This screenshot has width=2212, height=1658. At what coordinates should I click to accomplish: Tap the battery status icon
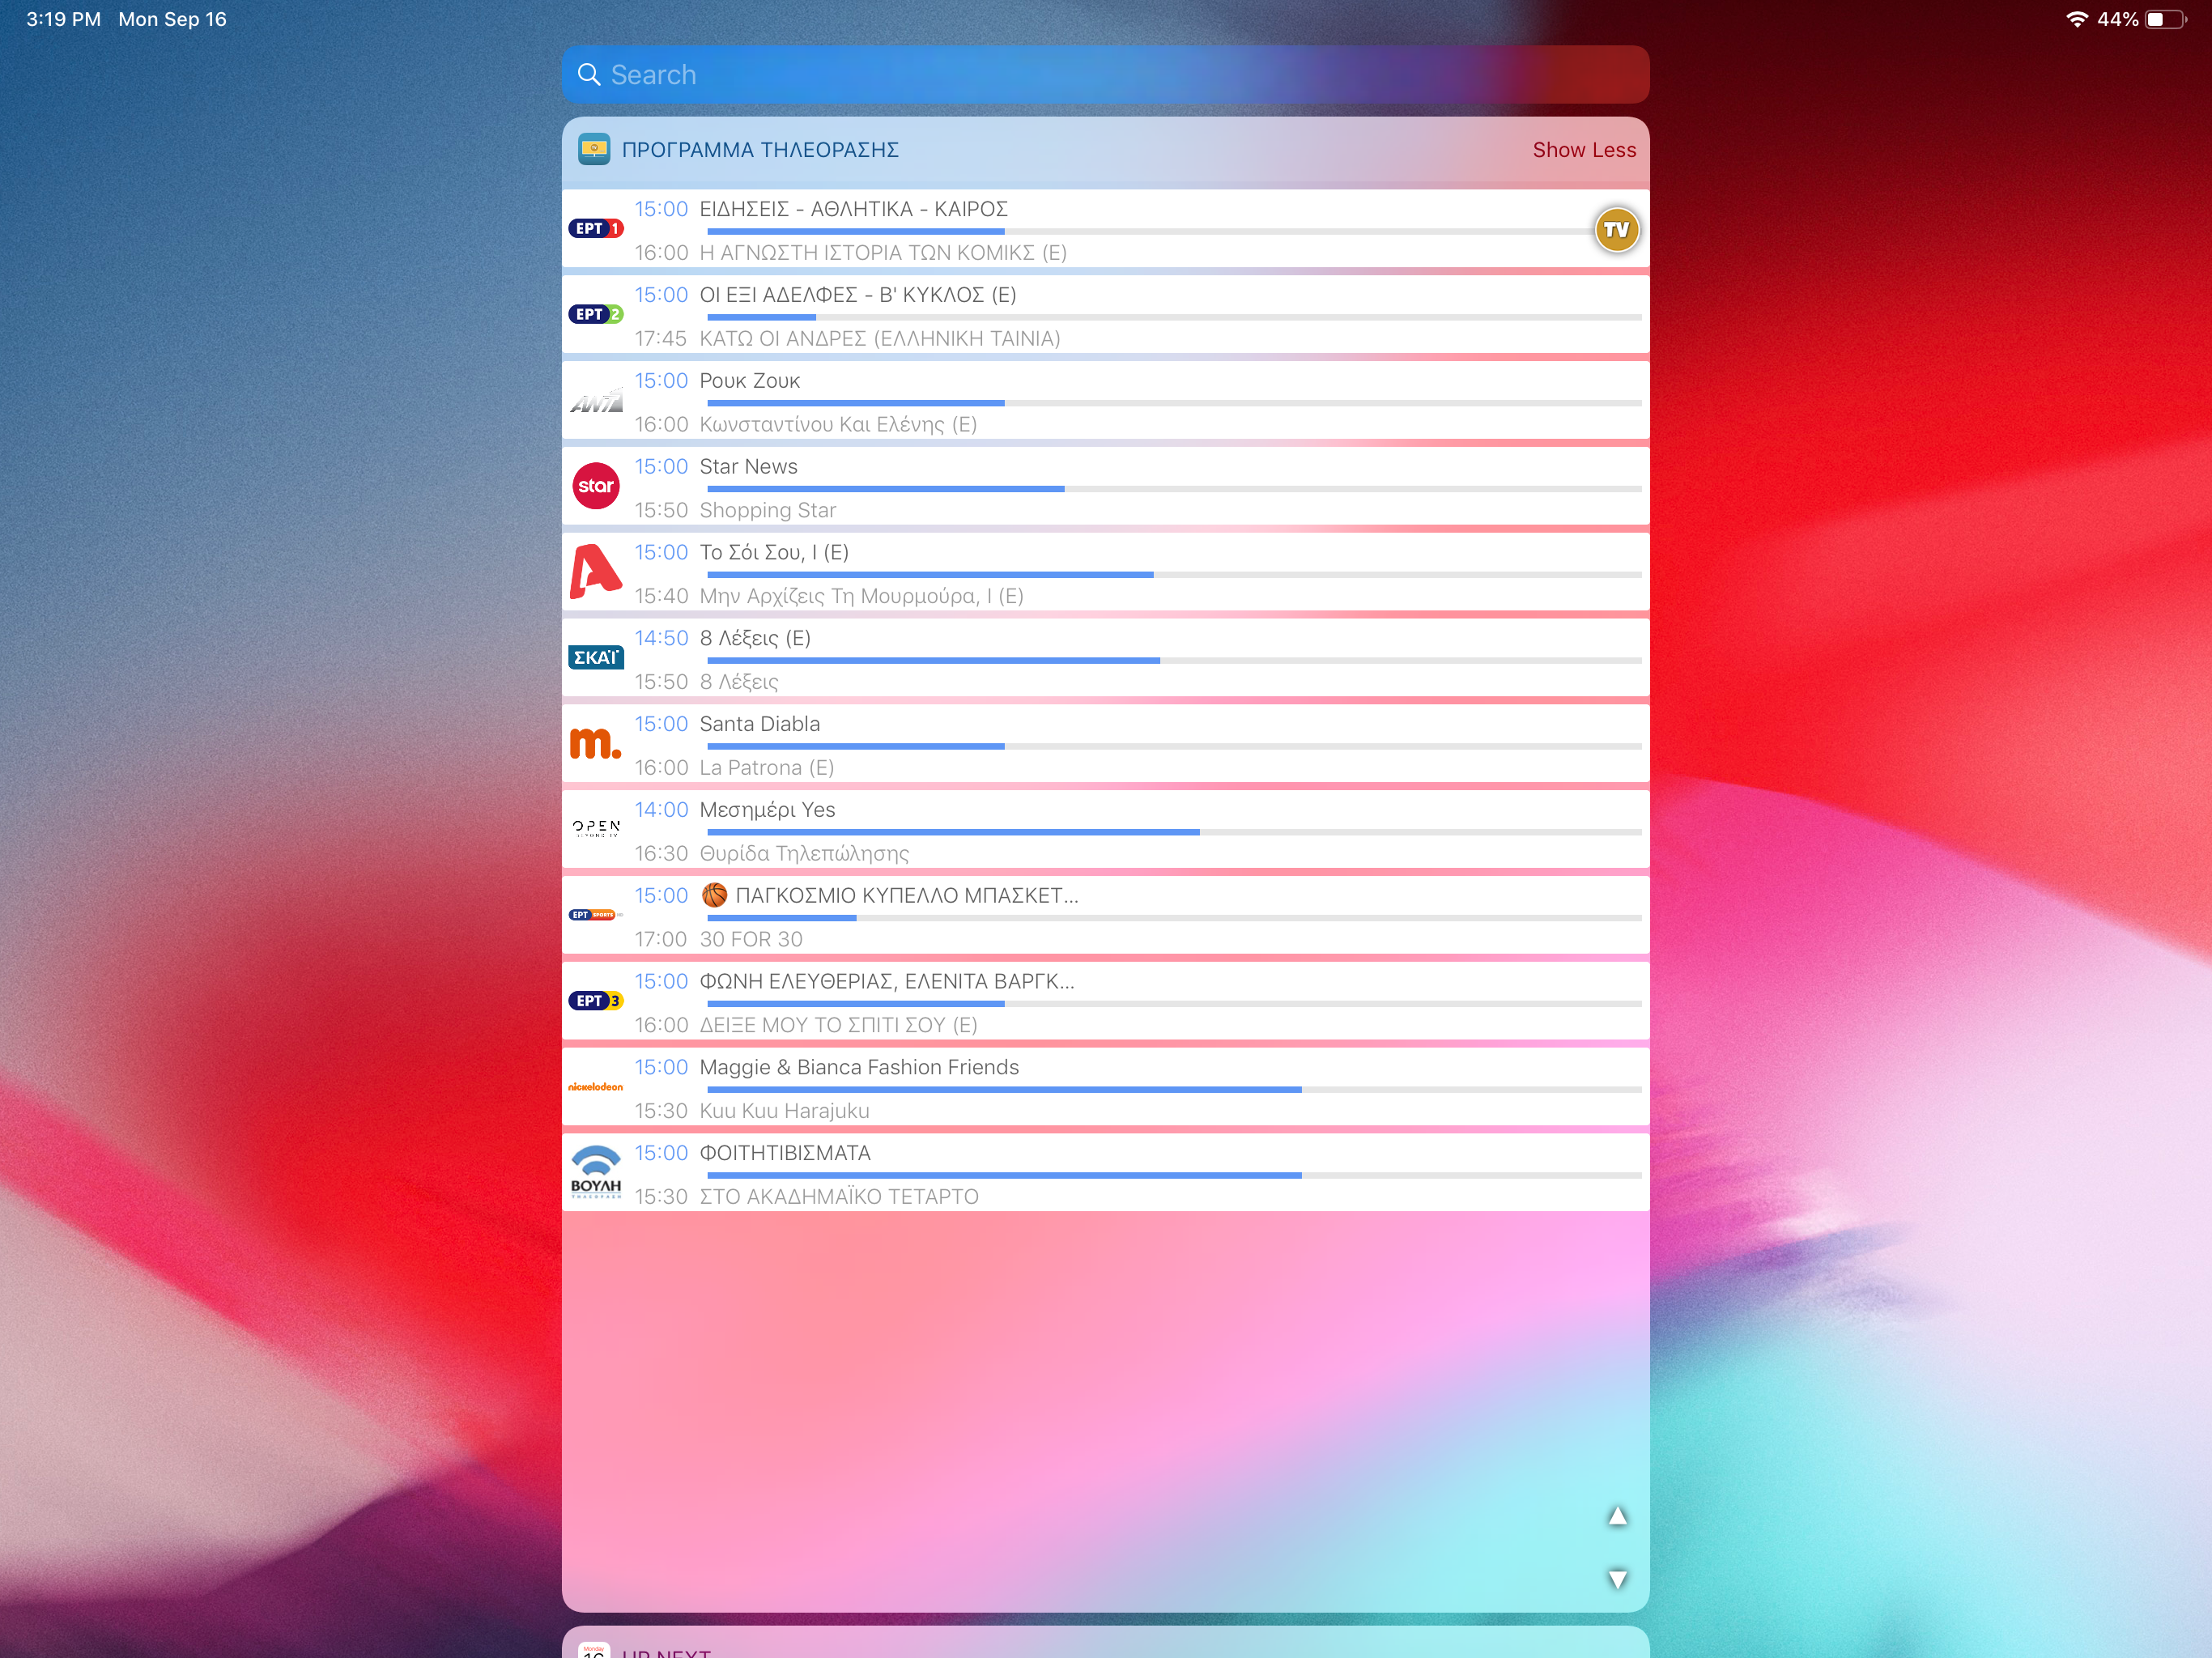click(x=2166, y=19)
